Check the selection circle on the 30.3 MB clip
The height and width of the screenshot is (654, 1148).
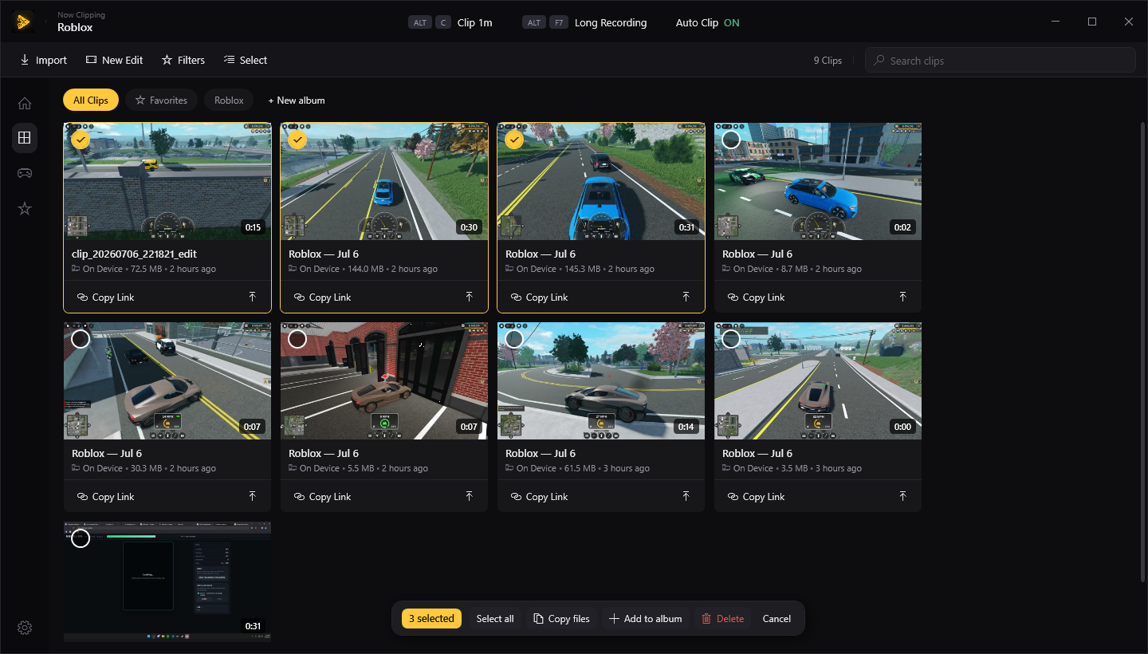tap(80, 339)
